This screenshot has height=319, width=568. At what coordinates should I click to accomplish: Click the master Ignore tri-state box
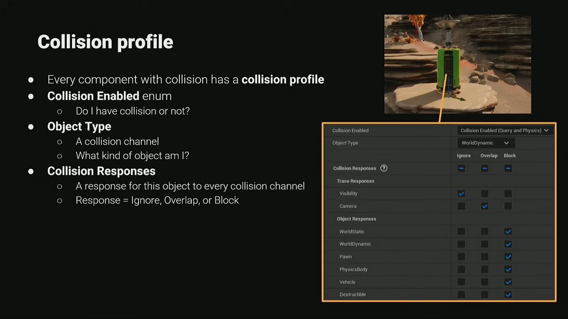click(x=461, y=168)
